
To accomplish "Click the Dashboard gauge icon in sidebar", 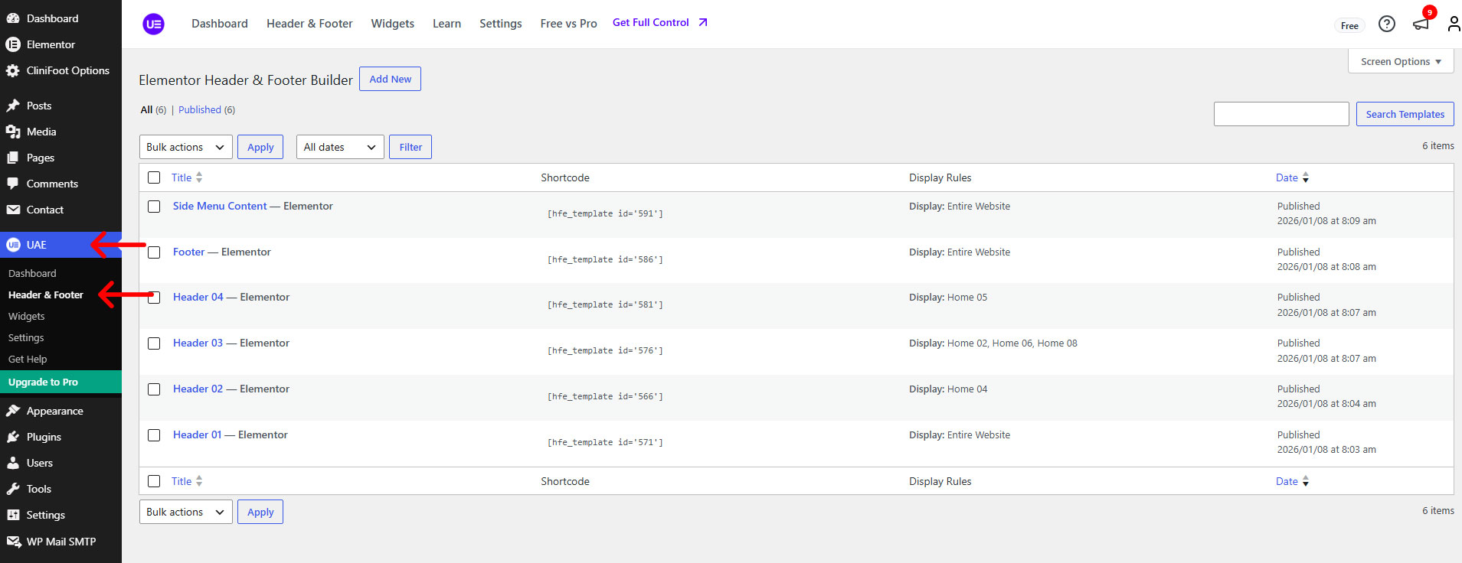I will tap(13, 18).
